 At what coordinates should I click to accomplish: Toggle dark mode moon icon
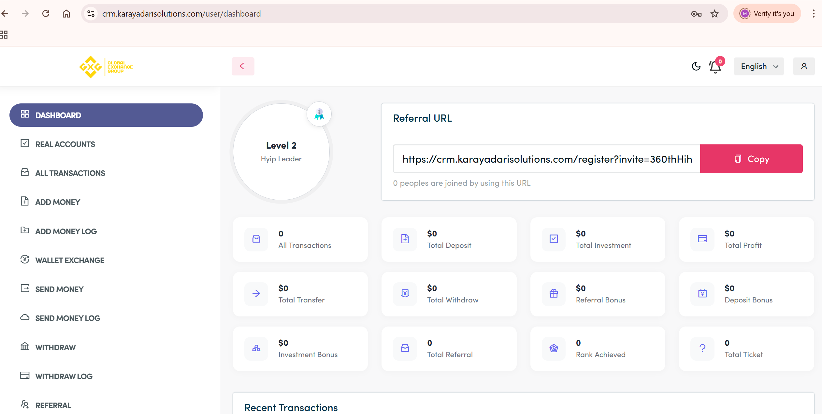pos(696,66)
